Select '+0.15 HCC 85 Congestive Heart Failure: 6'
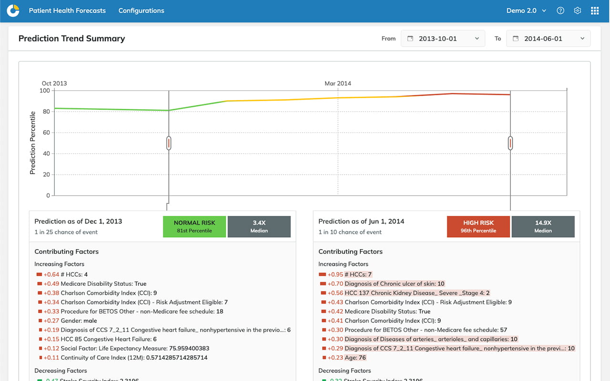This screenshot has height=381, width=610. tap(97, 340)
